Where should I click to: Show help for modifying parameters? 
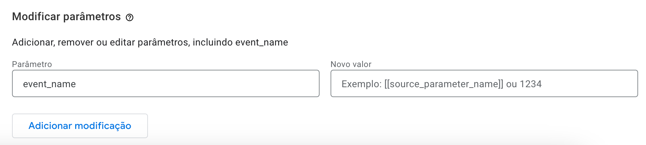tap(129, 17)
